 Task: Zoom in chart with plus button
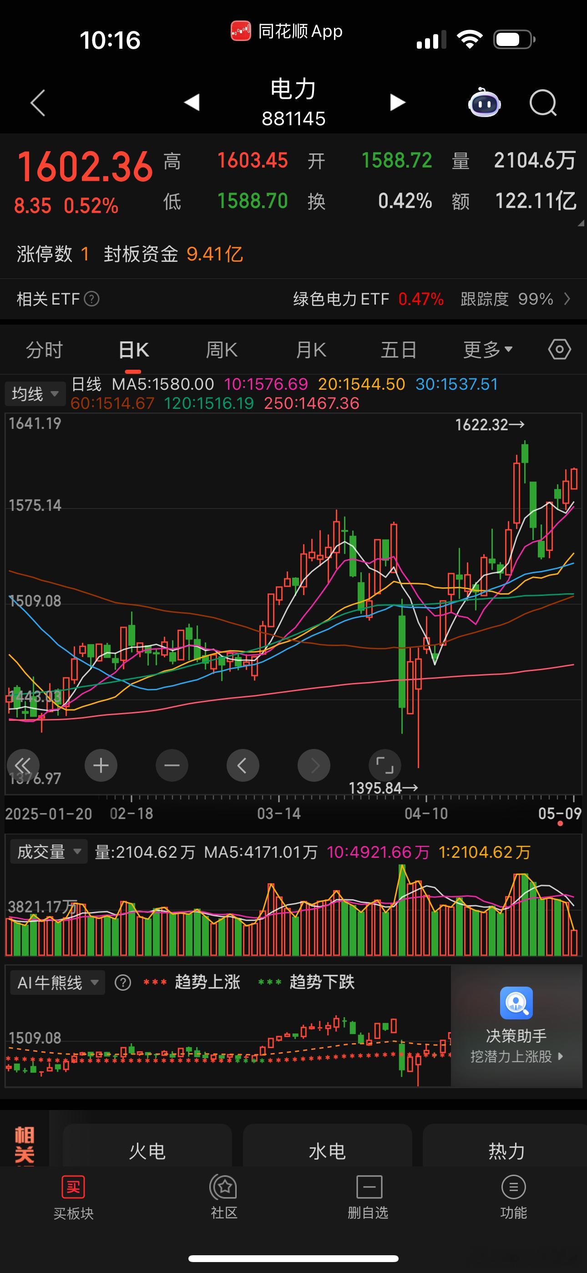(101, 765)
